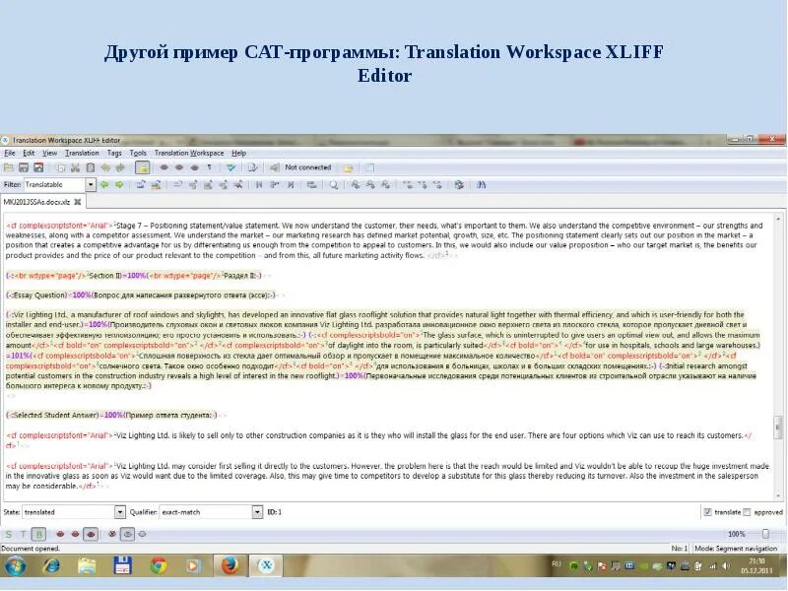Toggle paragraph marks pilcrow icon
This screenshot has height=591, width=788.
click(x=209, y=167)
